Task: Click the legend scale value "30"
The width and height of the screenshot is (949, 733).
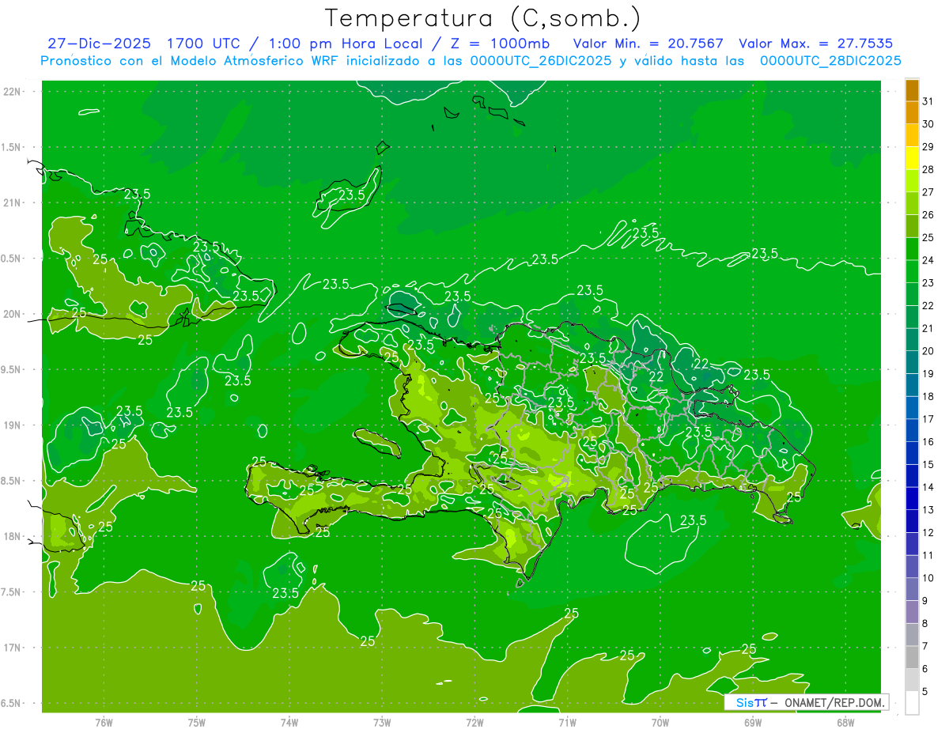Action: (x=928, y=124)
